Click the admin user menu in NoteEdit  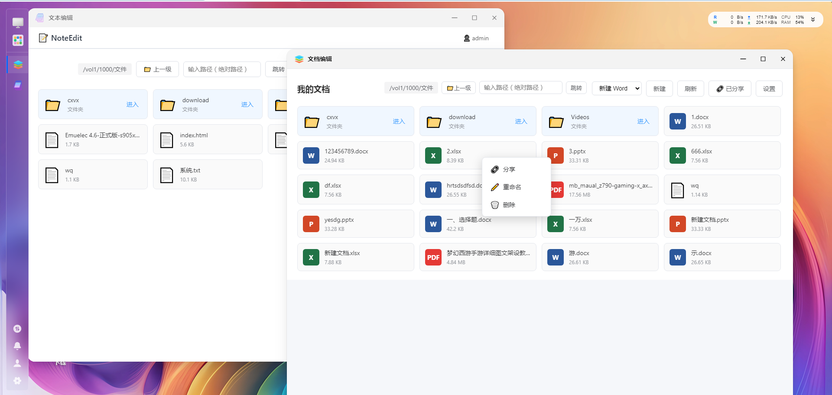click(x=476, y=38)
